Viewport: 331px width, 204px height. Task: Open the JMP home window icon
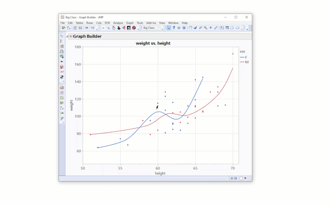pos(232,178)
